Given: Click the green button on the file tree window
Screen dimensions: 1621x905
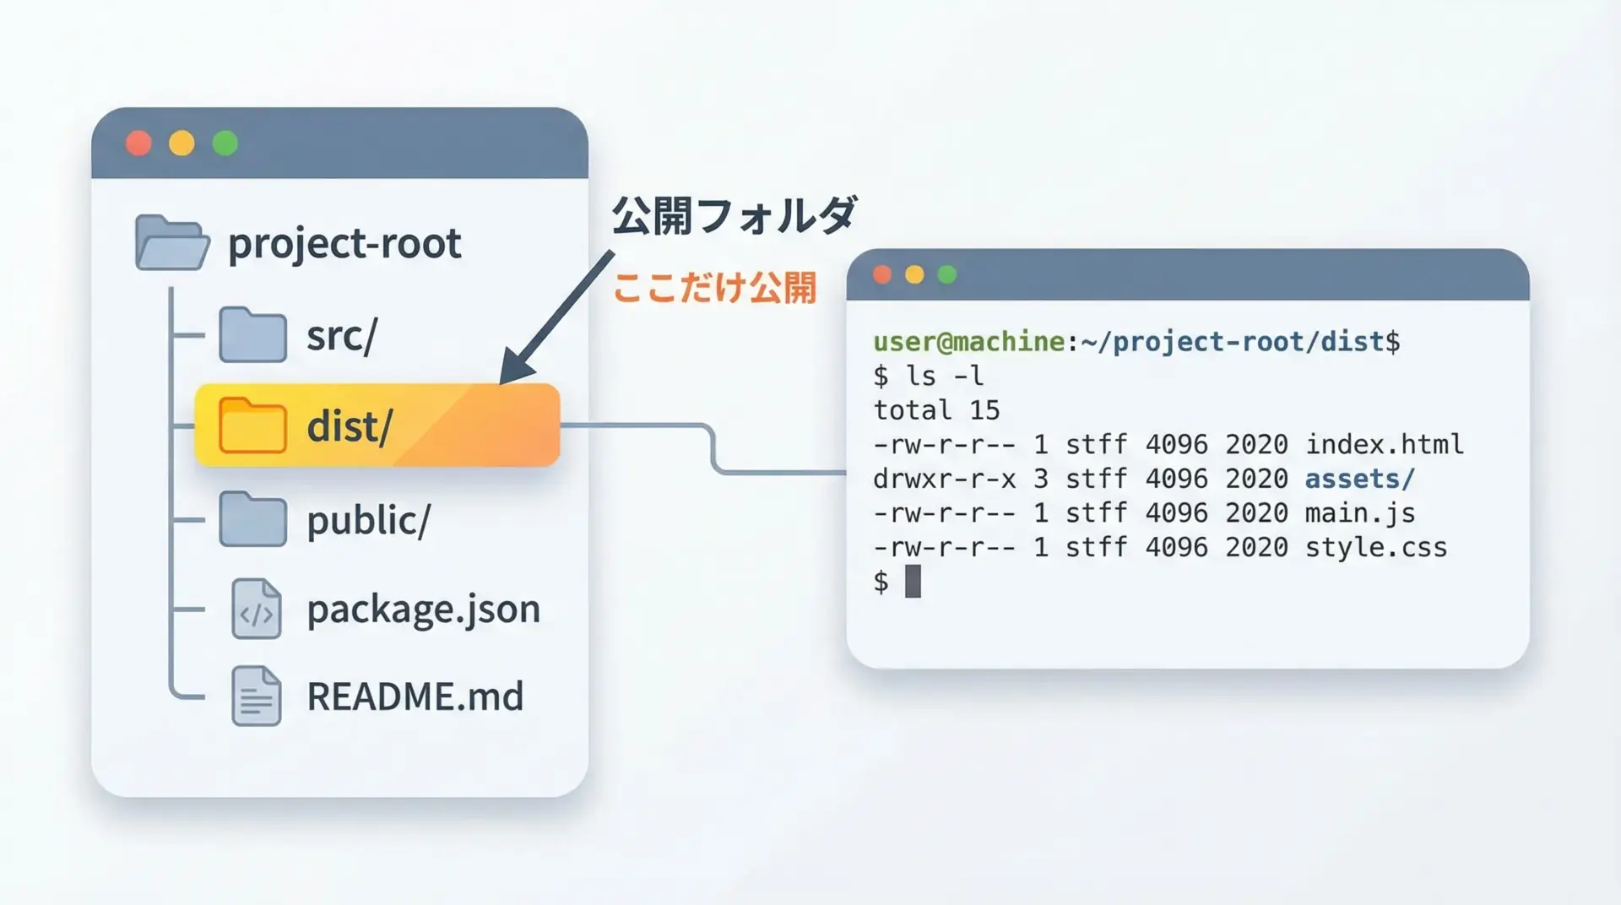Looking at the screenshot, I should (x=225, y=144).
